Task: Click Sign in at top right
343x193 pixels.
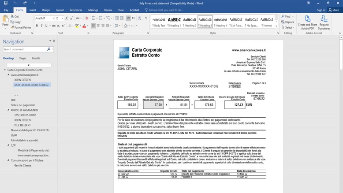Action: [321, 10]
